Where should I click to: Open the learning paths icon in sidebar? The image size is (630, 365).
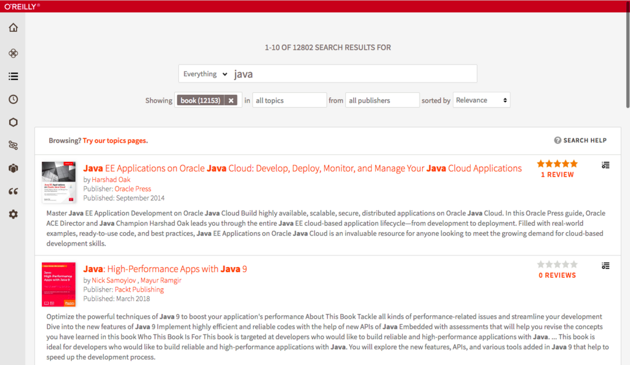coord(14,145)
